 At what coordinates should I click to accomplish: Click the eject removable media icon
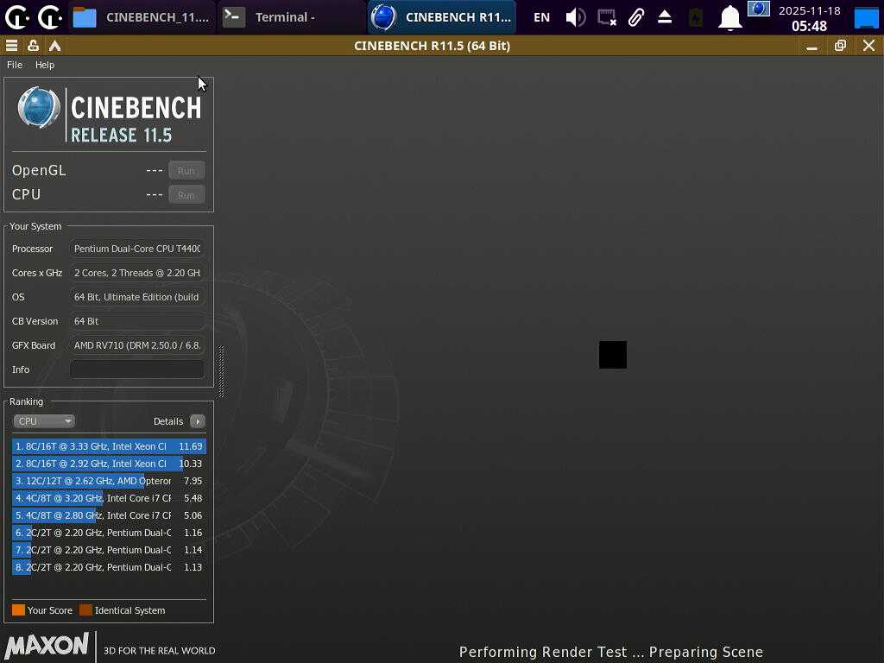tap(665, 17)
